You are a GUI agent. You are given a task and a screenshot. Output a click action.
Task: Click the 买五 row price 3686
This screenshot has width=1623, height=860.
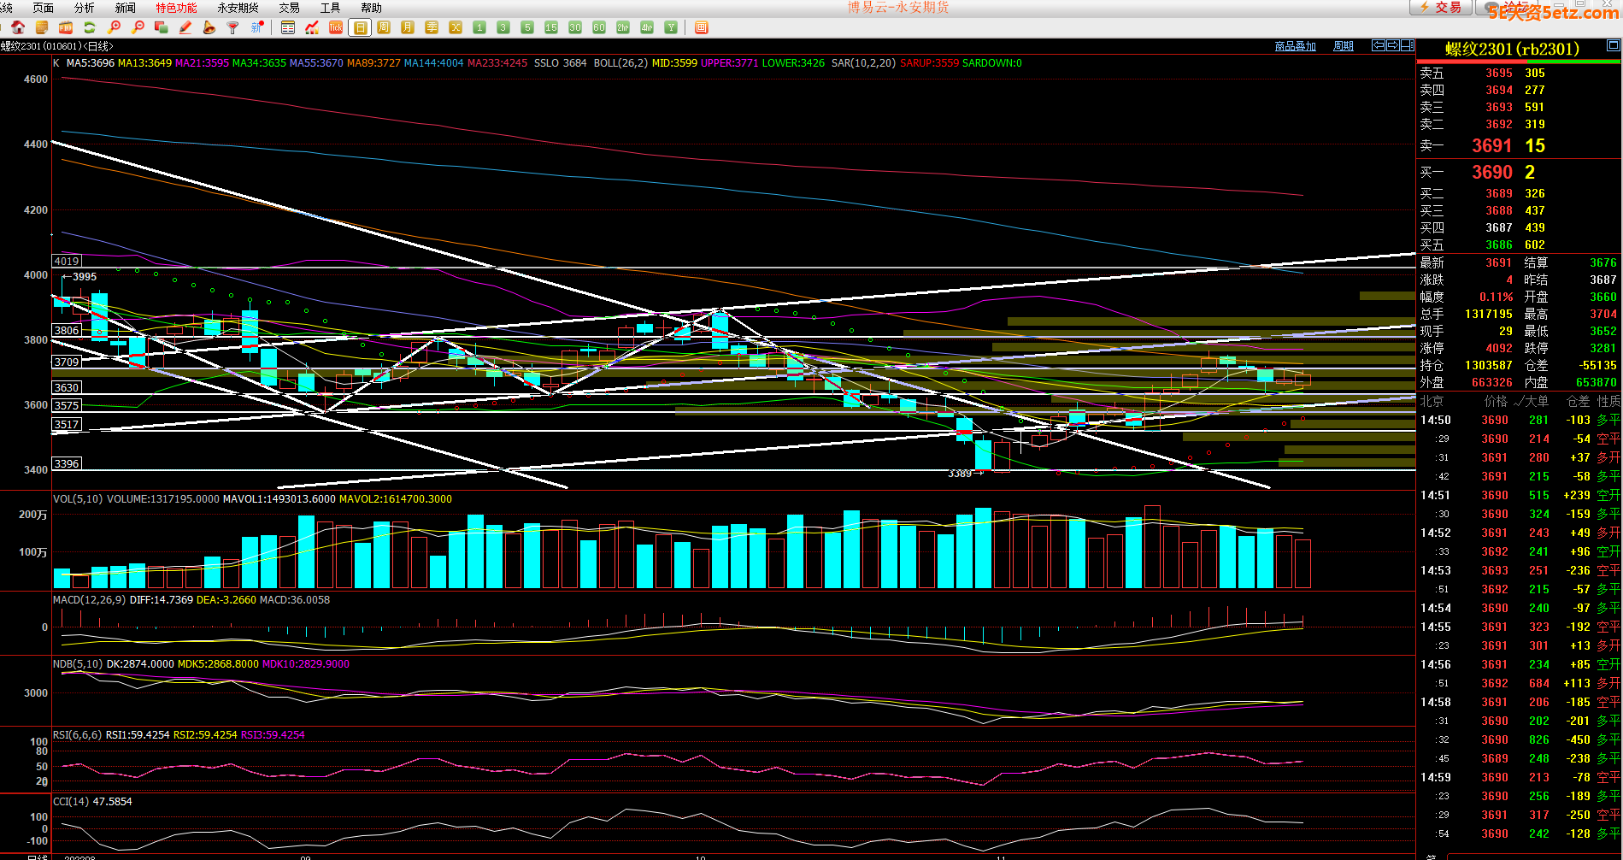1499,245
